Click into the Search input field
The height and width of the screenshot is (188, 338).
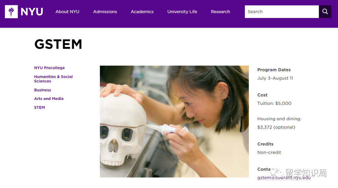[282, 12]
